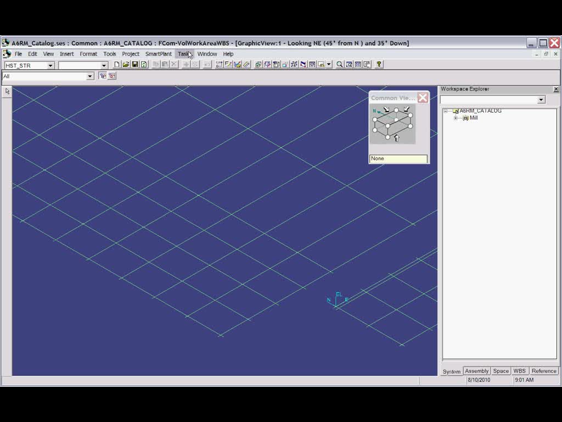Open the empty dropdown next to HST_STR
Screen dimensions: 562x422
pyautogui.click(x=104, y=65)
